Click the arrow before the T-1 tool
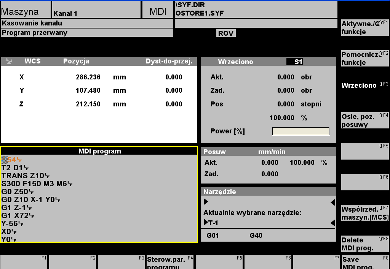 (x=206, y=222)
